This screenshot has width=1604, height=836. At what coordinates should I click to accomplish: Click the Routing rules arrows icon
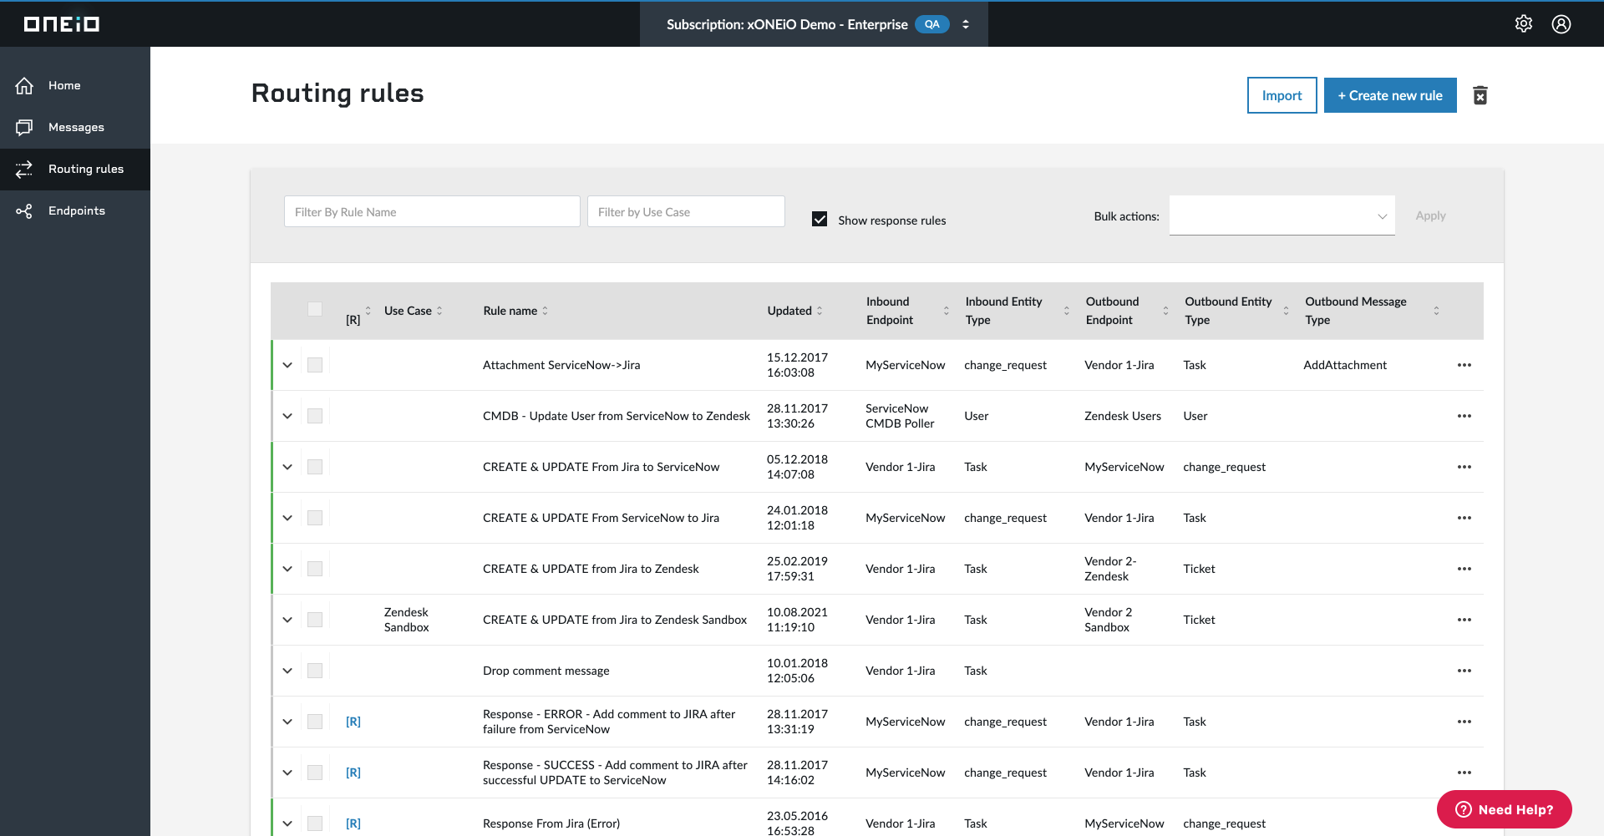(24, 169)
